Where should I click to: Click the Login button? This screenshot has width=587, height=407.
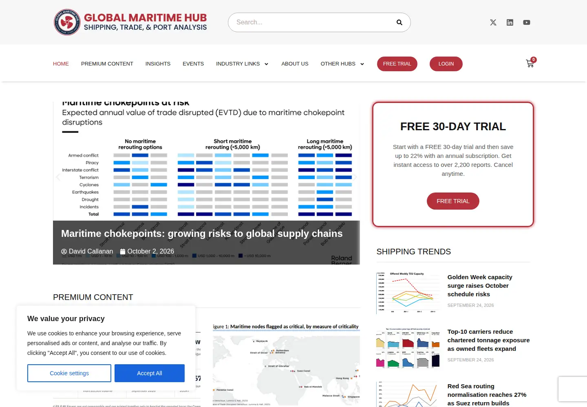(x=446, y=64)
